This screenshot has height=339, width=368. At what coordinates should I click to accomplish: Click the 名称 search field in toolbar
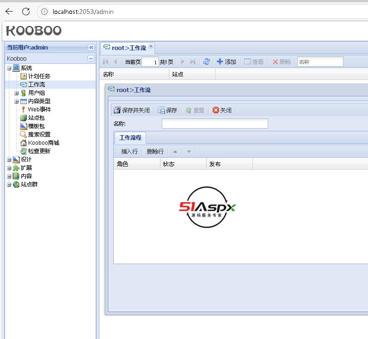[320, 62]
